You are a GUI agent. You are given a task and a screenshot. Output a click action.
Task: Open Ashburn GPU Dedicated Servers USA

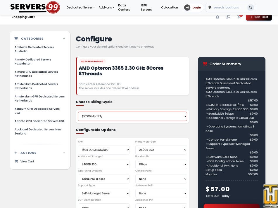[x=37, y=111]
